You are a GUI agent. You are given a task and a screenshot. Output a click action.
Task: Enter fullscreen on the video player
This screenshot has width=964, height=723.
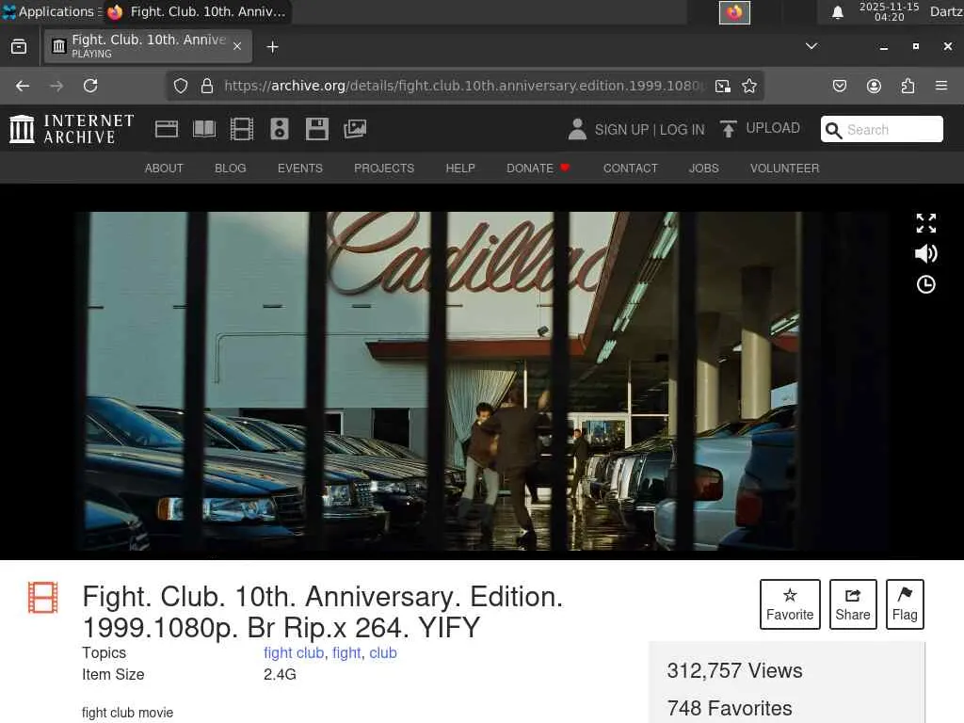tap(926, 223)
